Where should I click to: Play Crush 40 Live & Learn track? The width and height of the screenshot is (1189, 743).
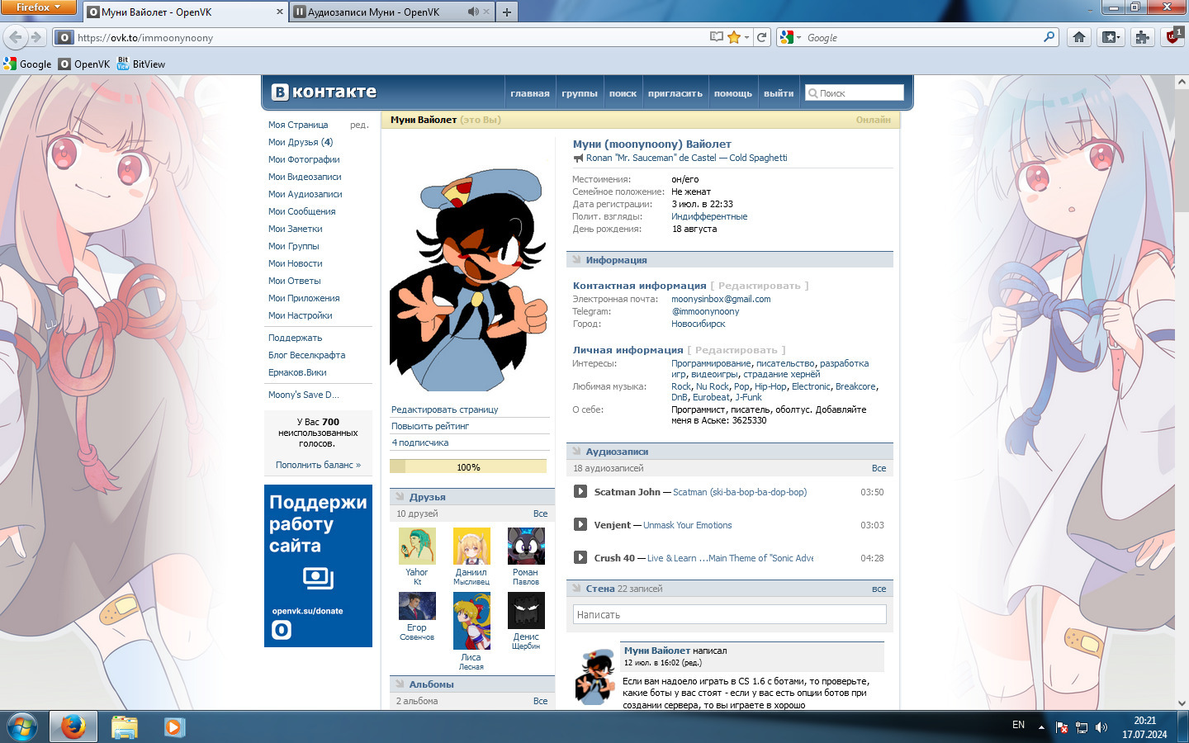[x=580, y=558]
